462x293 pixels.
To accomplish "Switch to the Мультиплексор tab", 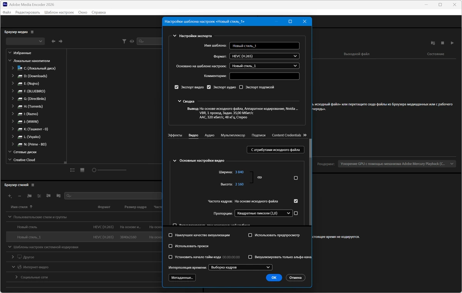I will [x=233, y=135].
